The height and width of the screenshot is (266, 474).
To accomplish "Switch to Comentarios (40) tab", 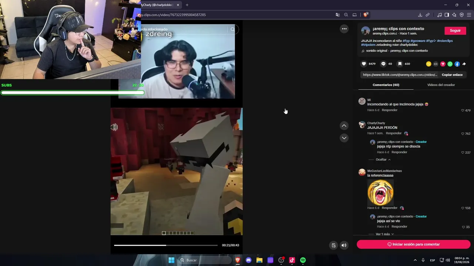I will tap(386, 85).
